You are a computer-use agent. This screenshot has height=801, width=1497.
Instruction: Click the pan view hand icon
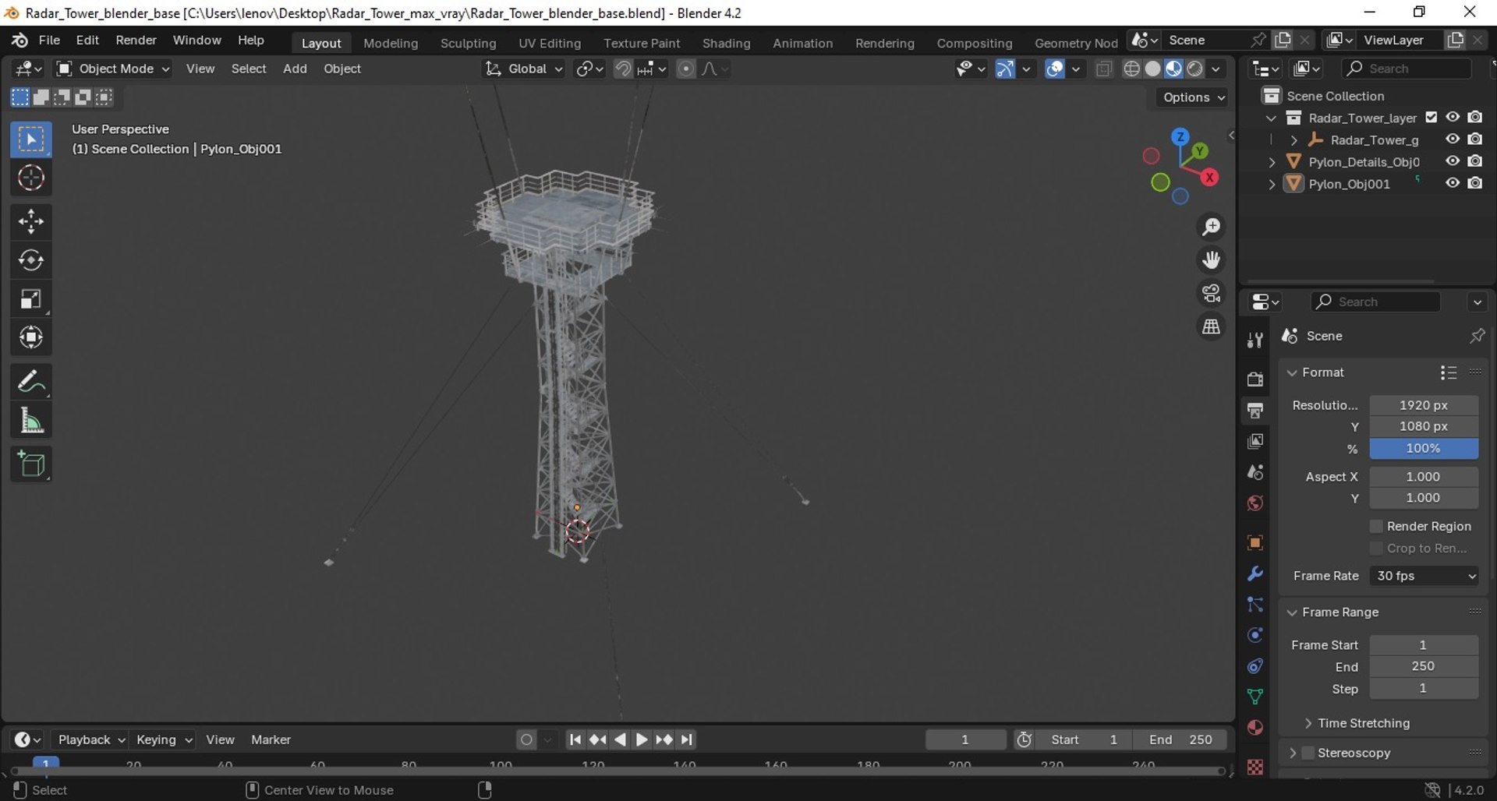click(x=1211, y=259)
